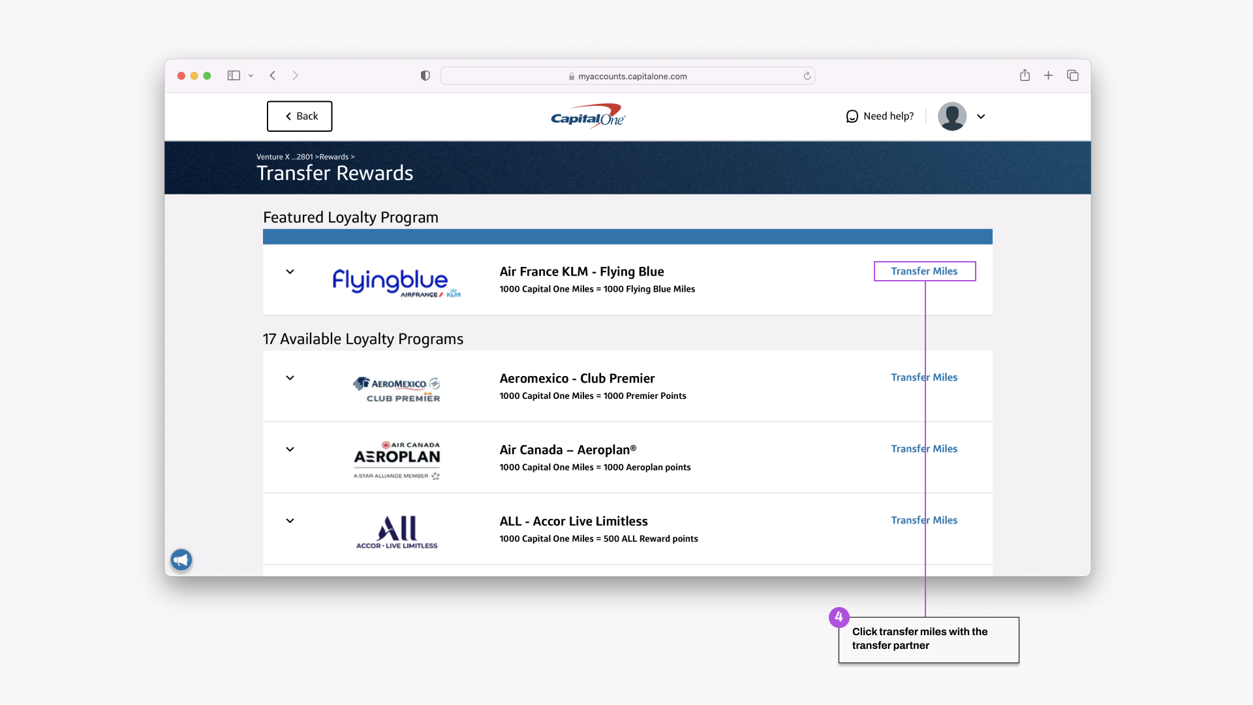
Task: Click the megaphone feedback icon
Action: coord(181,559)
